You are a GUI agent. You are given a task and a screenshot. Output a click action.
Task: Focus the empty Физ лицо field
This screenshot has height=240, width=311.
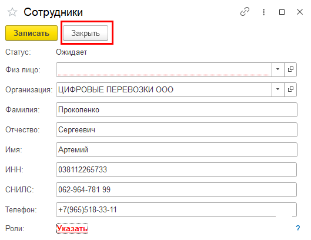click(164, 69)
